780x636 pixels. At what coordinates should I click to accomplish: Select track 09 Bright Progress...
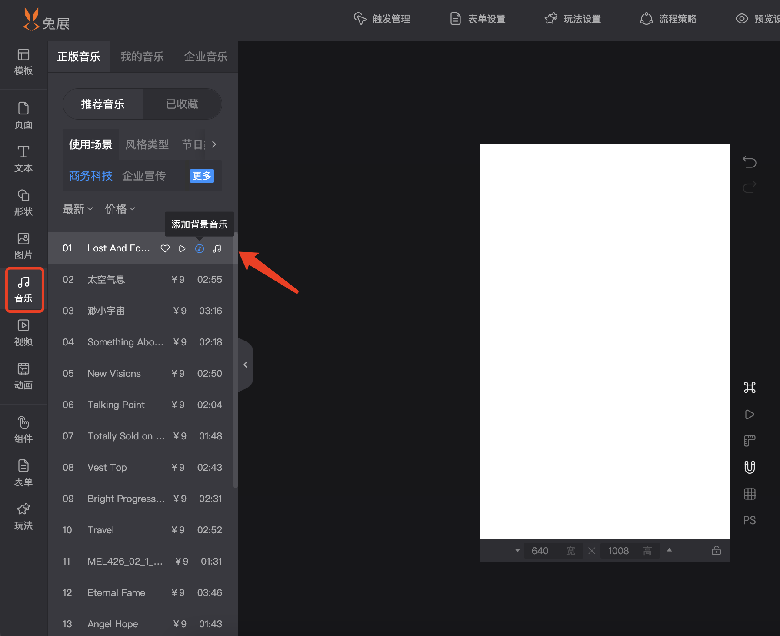(x=142, y=499)
